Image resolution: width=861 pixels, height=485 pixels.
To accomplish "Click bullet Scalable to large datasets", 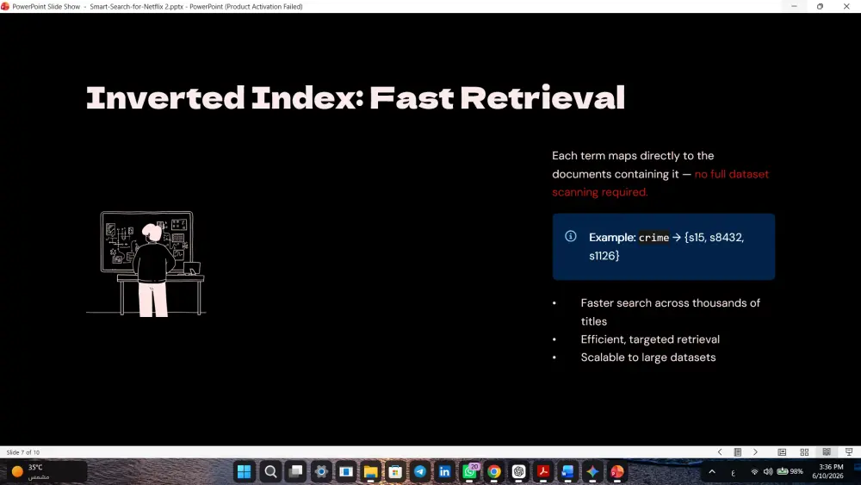I will 648,358.
